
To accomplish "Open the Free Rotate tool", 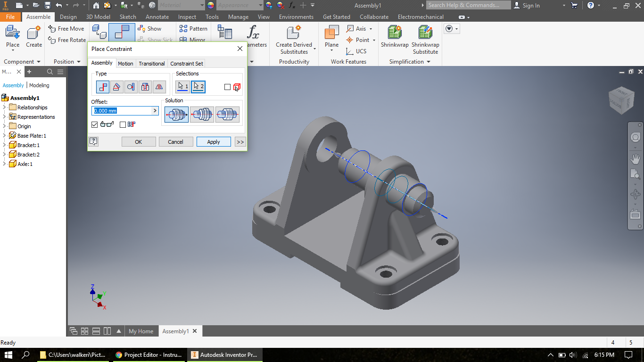I will pyautogui.click(x=66, y=40).
